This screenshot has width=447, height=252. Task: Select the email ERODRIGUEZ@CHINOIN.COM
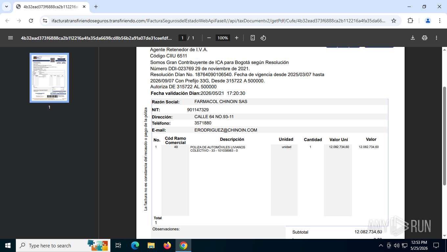tap(225, 130)
